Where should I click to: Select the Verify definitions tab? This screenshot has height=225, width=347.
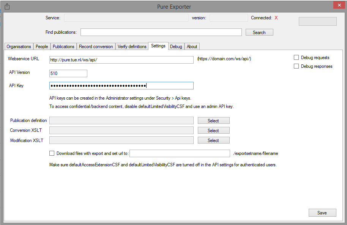coord(132,47)
